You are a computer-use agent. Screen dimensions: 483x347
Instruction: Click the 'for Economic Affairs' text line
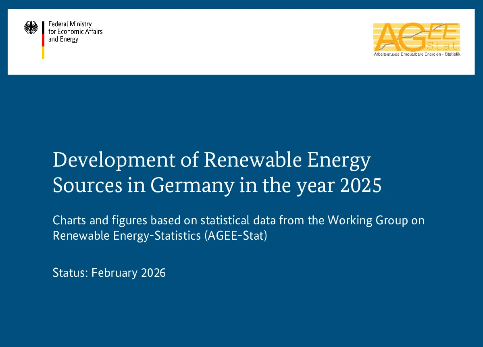tap(75, 31)
